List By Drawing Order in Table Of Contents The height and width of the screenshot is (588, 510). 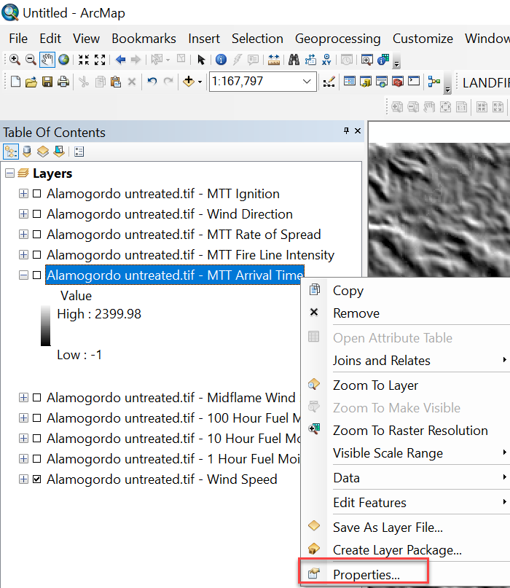11,152
